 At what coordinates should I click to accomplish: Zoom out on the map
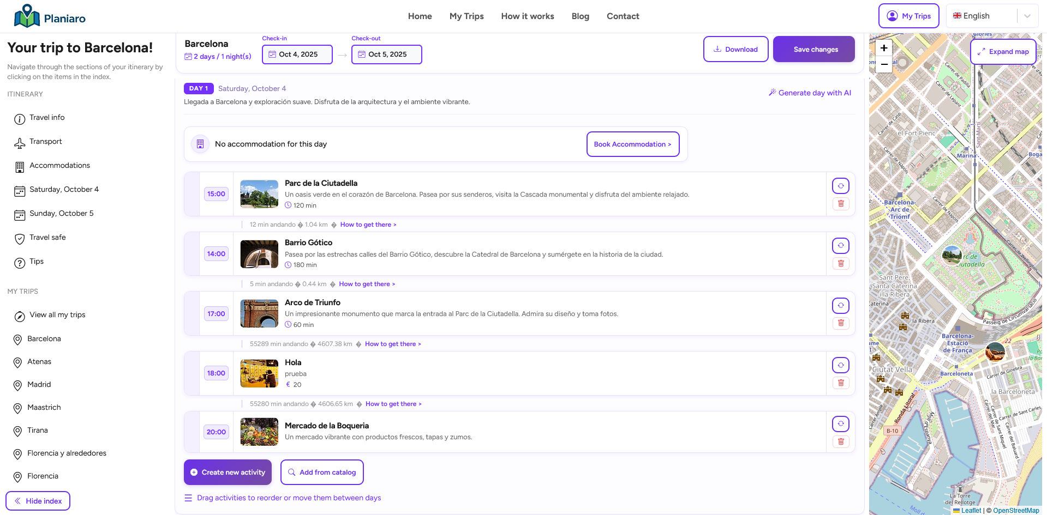click(884, 64)
